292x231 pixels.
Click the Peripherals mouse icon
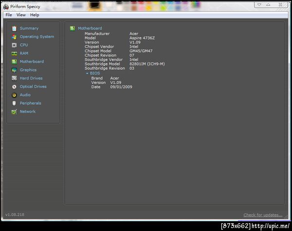point(14,103)
